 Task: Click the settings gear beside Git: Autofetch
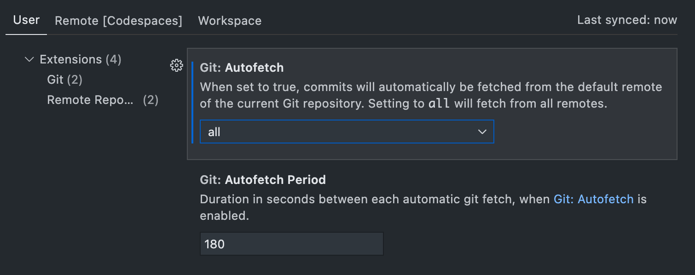pyautogui.click(x=176, y=66)
